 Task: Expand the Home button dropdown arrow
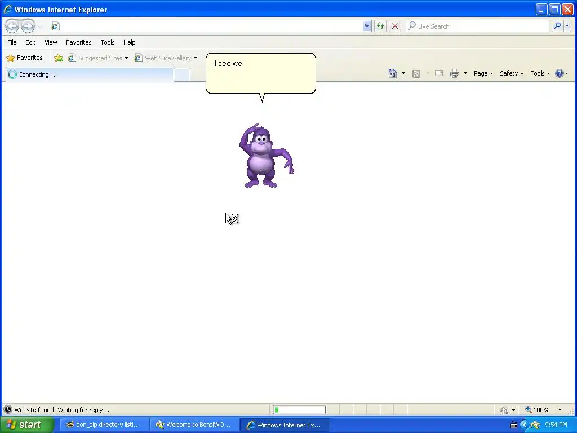coord(403,73)
